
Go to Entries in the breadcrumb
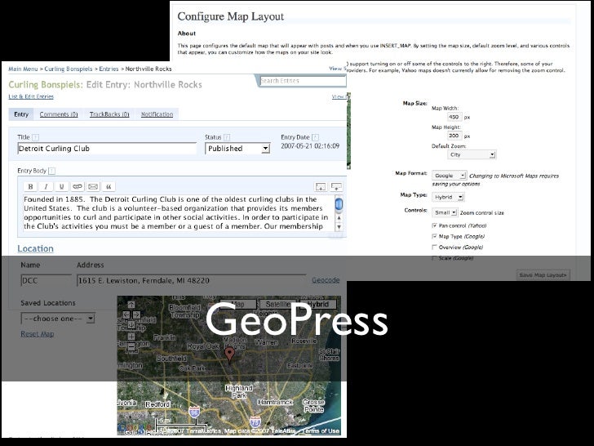[x=109, y=69]
